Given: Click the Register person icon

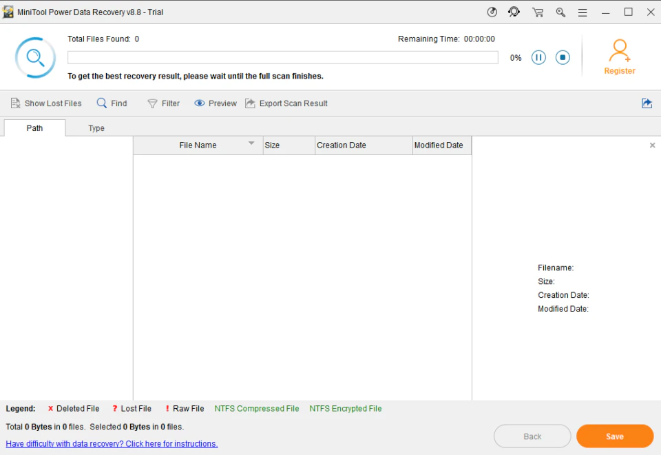Looking at the screenshot, I should 619,48.
